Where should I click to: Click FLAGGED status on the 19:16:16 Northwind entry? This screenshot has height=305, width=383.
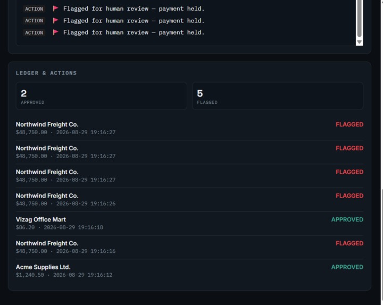[349, 243]
